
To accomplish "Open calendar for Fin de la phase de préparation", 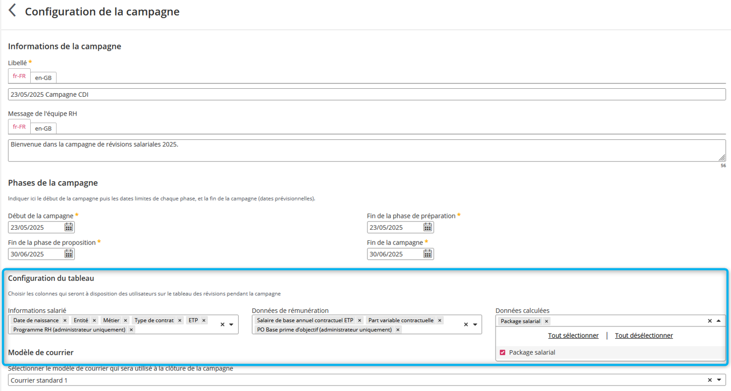I will (428, 228).
